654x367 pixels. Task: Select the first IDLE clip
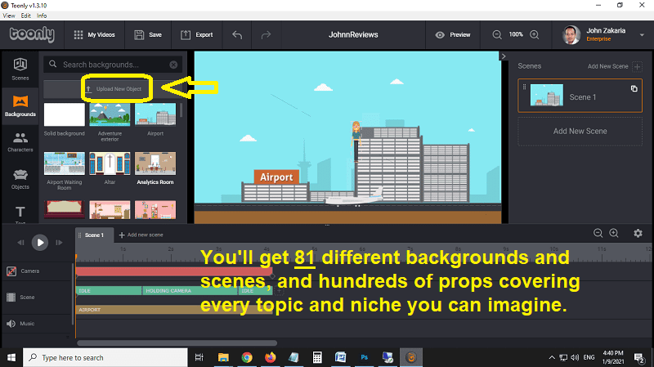(109, 291)
